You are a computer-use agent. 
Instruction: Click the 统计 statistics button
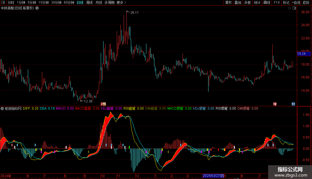[257, 2]
